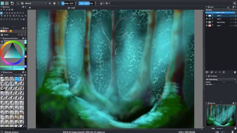The image size is (237, 133).
Task: Float the Toolbox docker
Action: point(23,7)
